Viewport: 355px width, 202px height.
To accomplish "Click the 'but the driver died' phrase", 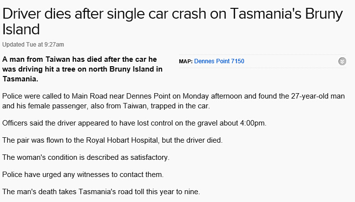I will click(191, 140).
